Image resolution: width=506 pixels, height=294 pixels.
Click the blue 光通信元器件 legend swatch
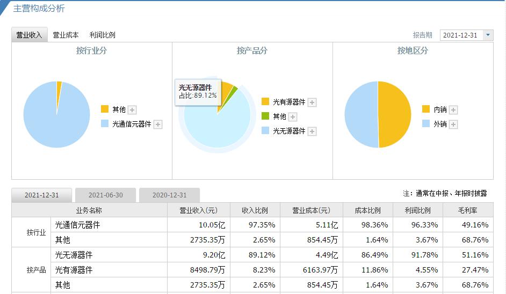(105, 123)
